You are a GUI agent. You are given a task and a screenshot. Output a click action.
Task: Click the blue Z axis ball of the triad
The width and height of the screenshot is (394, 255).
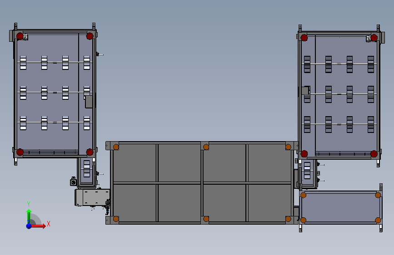click(29, 226)
